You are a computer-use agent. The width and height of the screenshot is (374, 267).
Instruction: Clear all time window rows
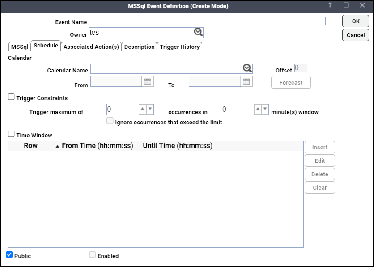[320, 187]
